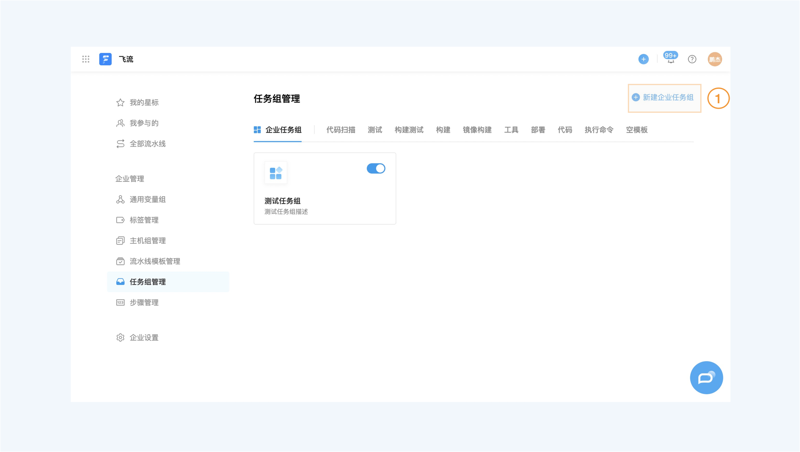This screenshot has height=452, width=800.
Task: Click the 测试任务组 card thumbnail icon
Action: click(276, 173)
